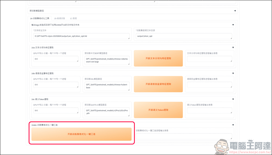Open the 1B-微调训练 tab
Image resolution: width=272 pixels, height=155 pixels.
pyautogui.click(x=59, y=18)
